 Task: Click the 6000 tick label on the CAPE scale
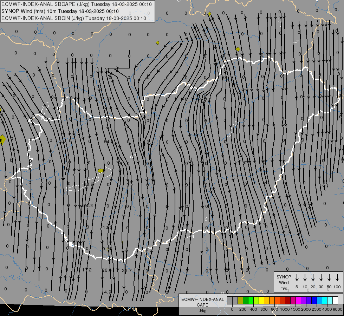point(338,309)
